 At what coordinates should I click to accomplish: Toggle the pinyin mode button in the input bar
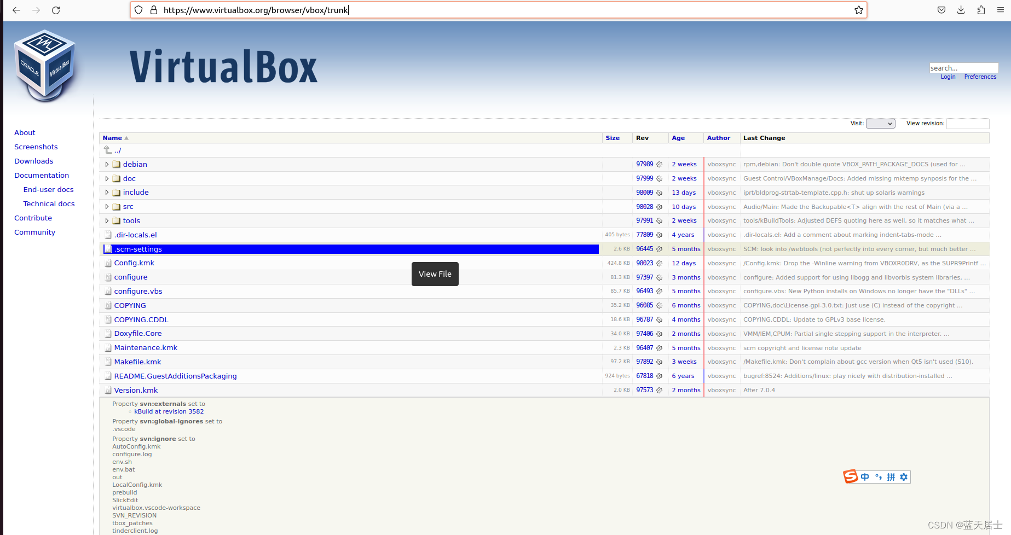(x=891, y=477)
